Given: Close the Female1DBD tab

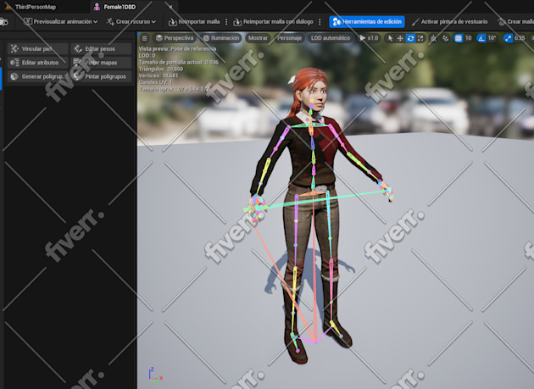Looking at the screenshot, I should [170, 7].
